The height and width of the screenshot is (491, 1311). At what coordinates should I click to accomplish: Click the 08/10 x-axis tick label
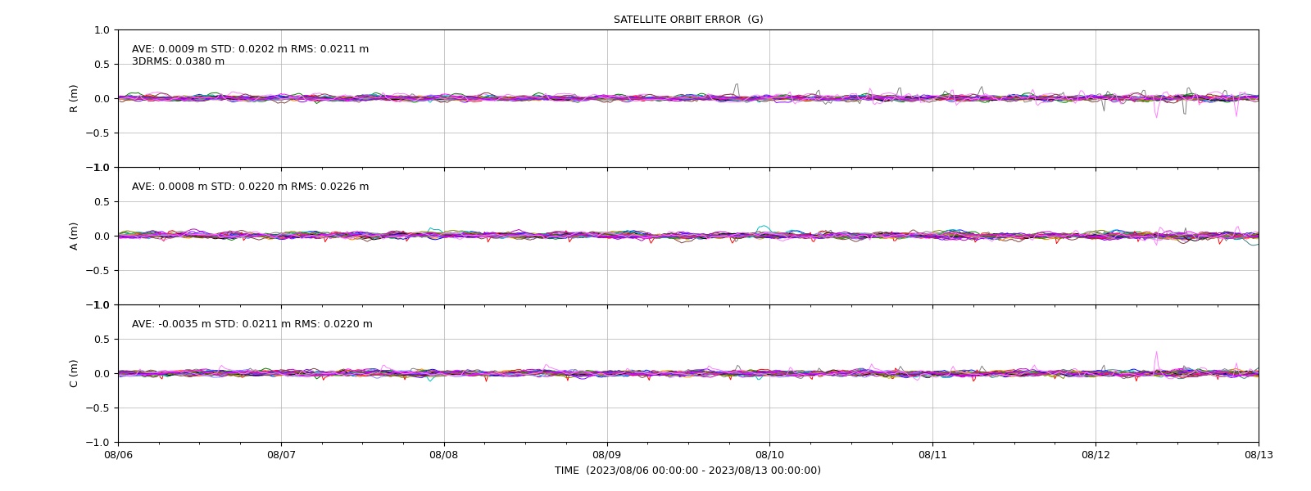click(769, 455)
